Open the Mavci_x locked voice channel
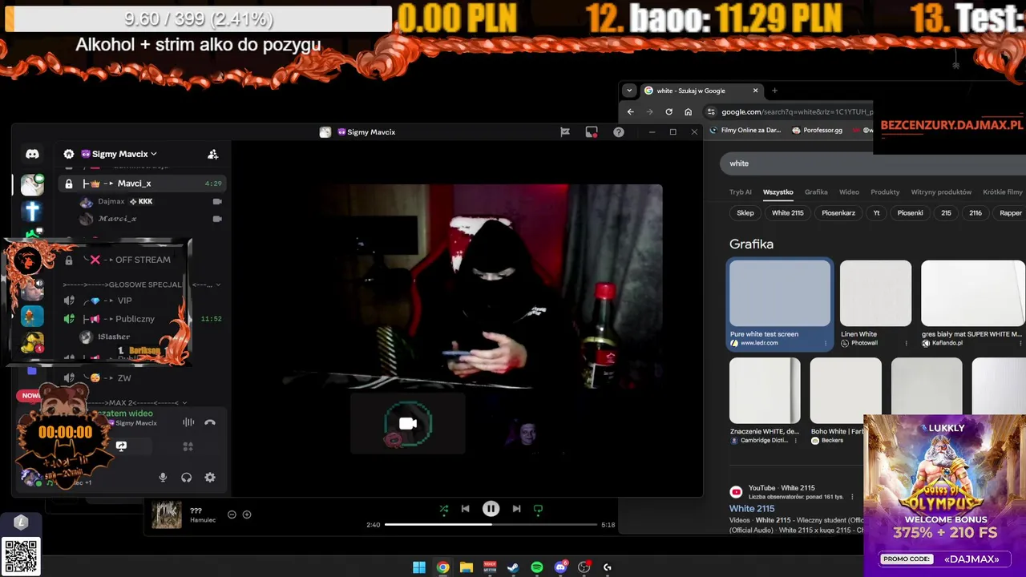The image size is (1026, 577). 142,184
